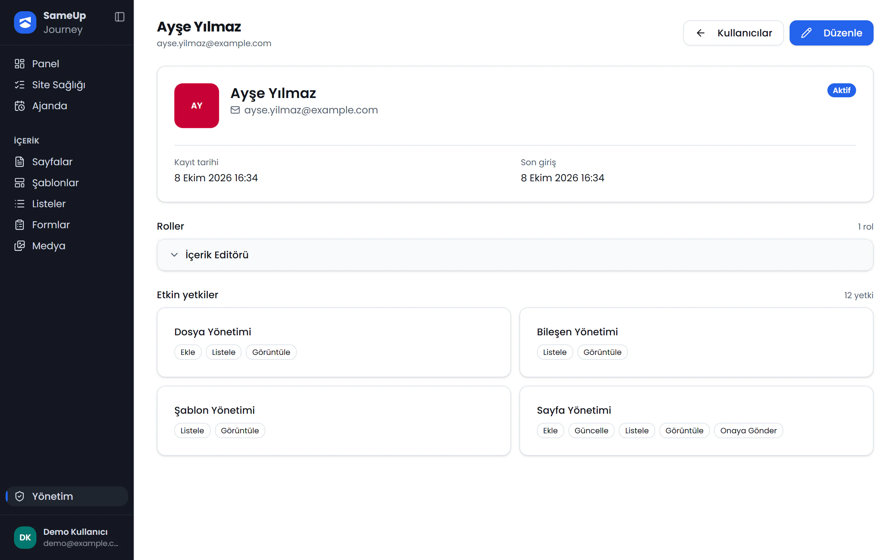
Task: Open the Demo Kullanıcı account menu
Action: (x=66, y=537)
